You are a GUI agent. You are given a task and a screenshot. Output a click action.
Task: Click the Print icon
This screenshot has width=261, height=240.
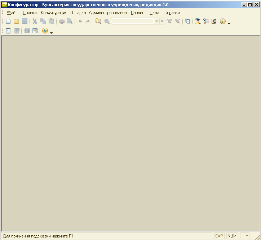click(x=62, y=21)
